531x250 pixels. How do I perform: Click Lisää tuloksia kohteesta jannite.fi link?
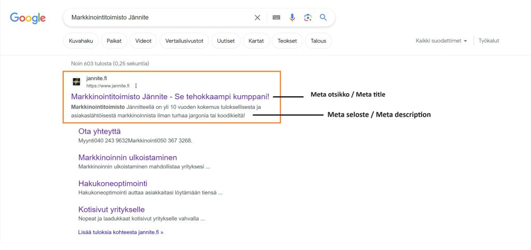tap(120, 232)
